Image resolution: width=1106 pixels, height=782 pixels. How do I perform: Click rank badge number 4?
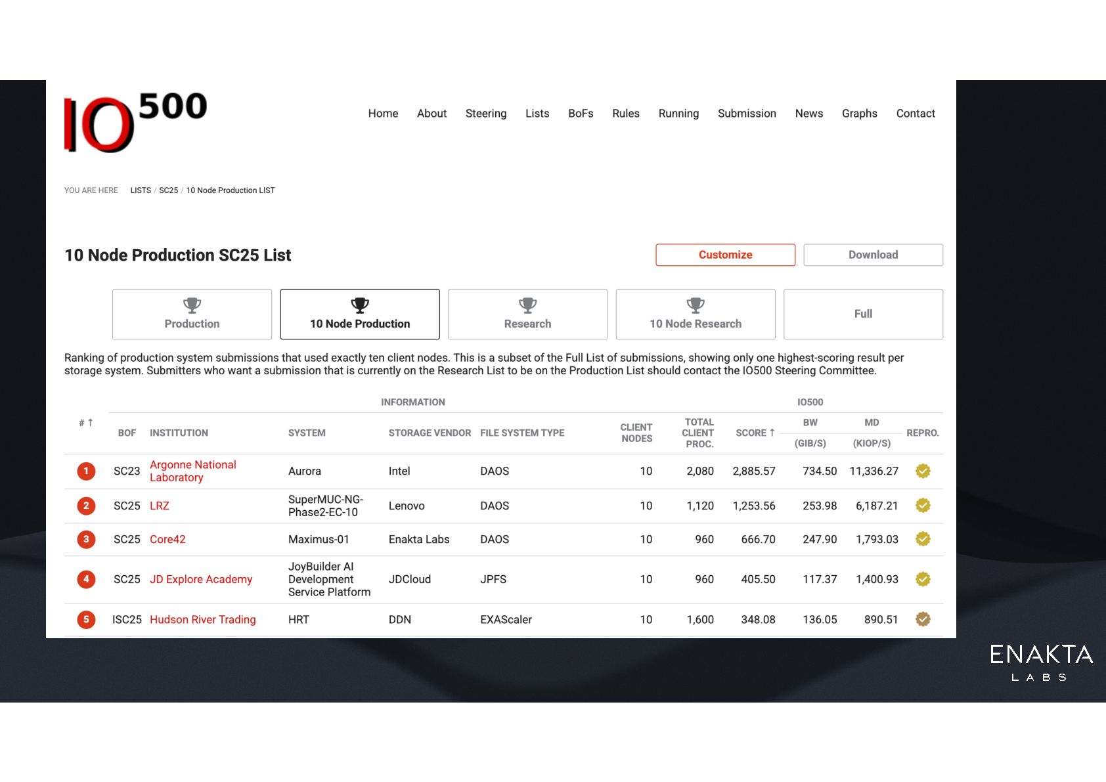point(86,579)
